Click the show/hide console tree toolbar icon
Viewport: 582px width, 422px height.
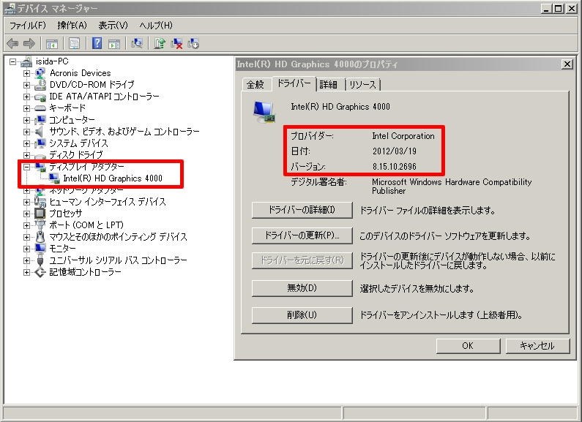pos(51,44)
